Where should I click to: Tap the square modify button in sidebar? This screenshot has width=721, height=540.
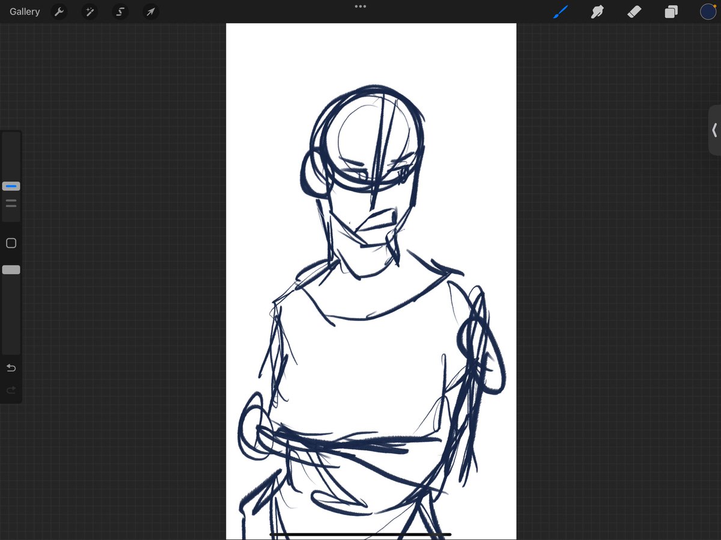tap(11, 243)
